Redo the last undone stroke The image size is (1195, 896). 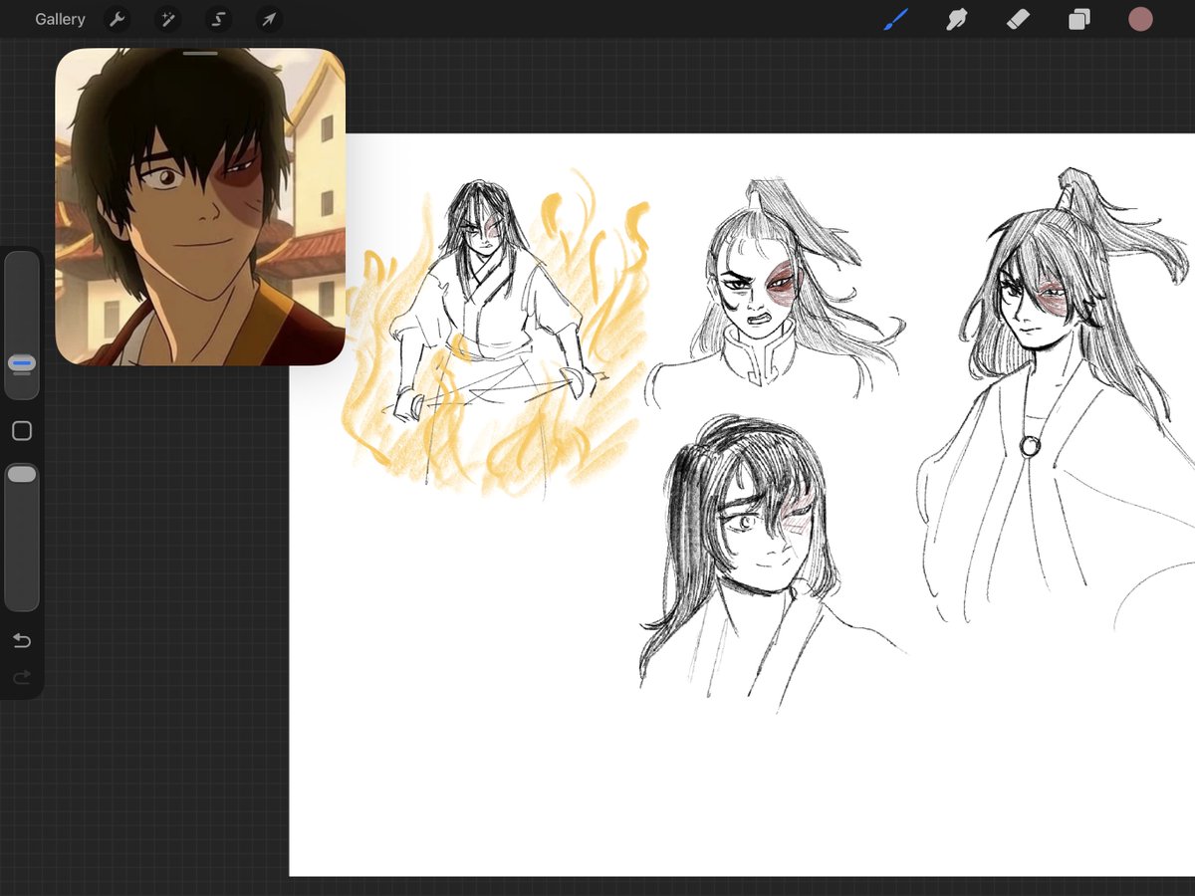(22, 678)
